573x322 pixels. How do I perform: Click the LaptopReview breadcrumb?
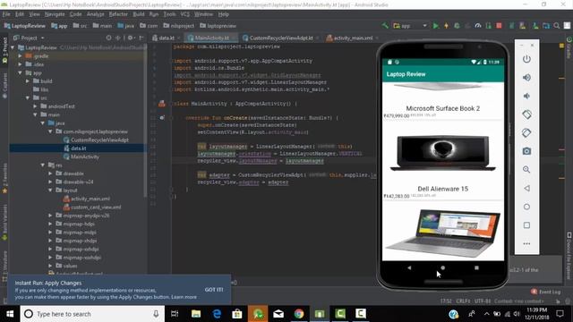[x=25, y=26]
